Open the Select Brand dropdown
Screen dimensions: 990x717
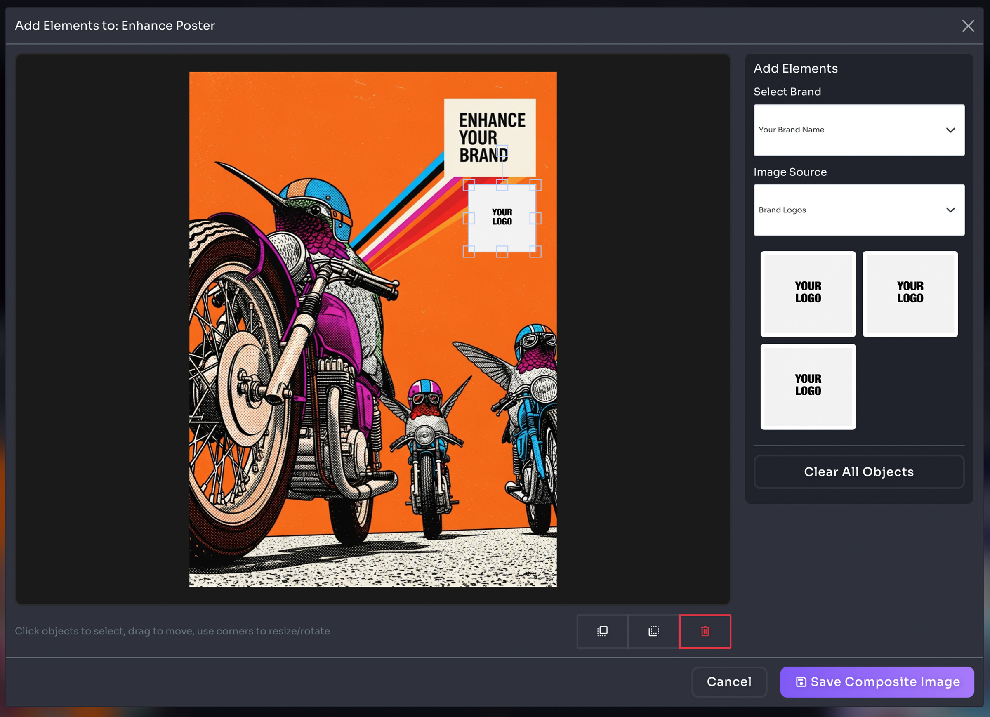pos(858,130)
